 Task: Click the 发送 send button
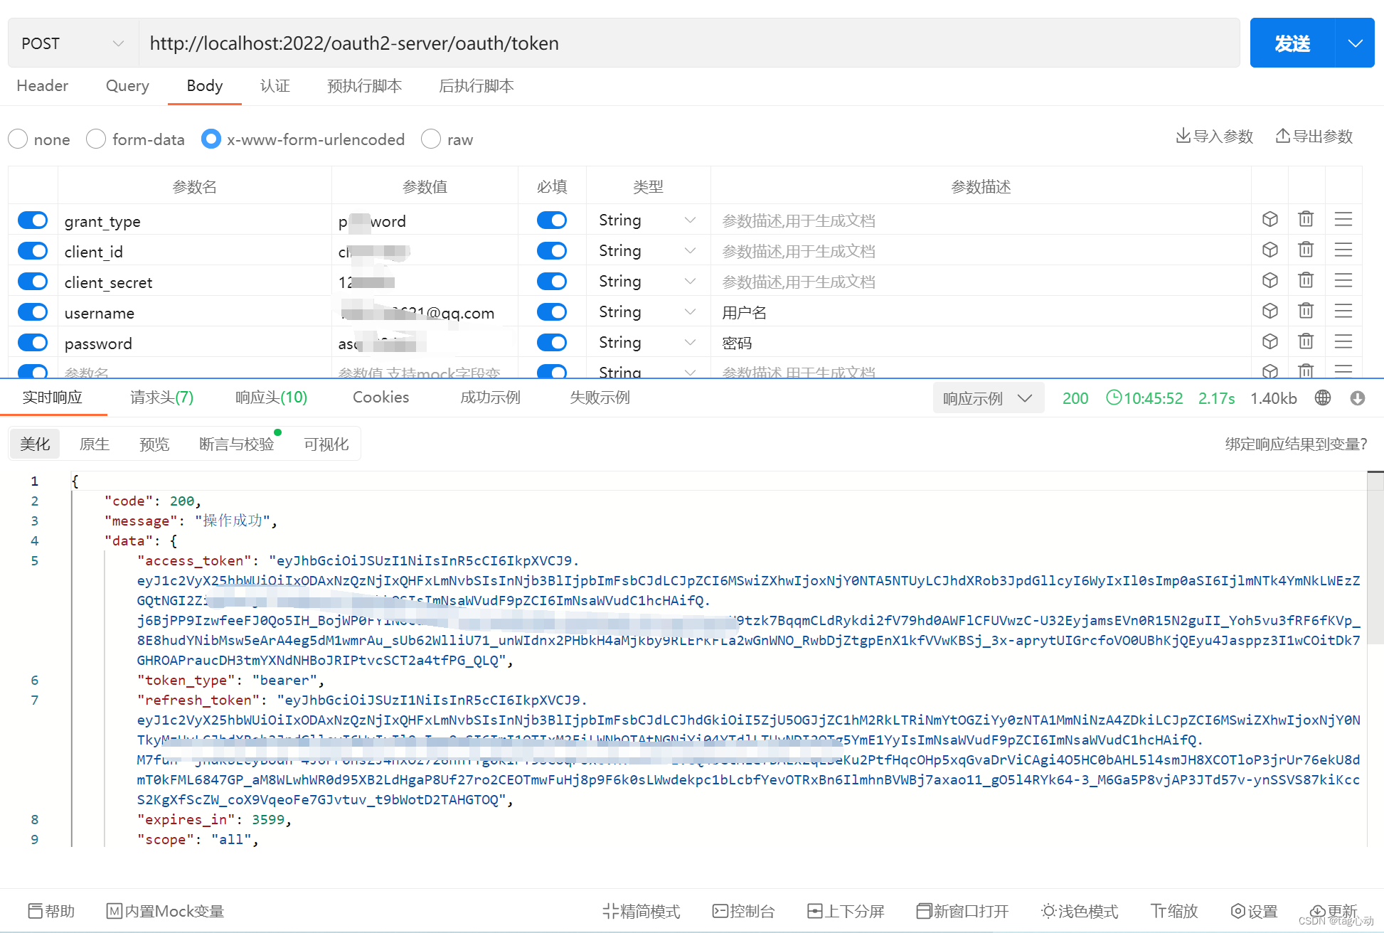[x=1292, y=43]
